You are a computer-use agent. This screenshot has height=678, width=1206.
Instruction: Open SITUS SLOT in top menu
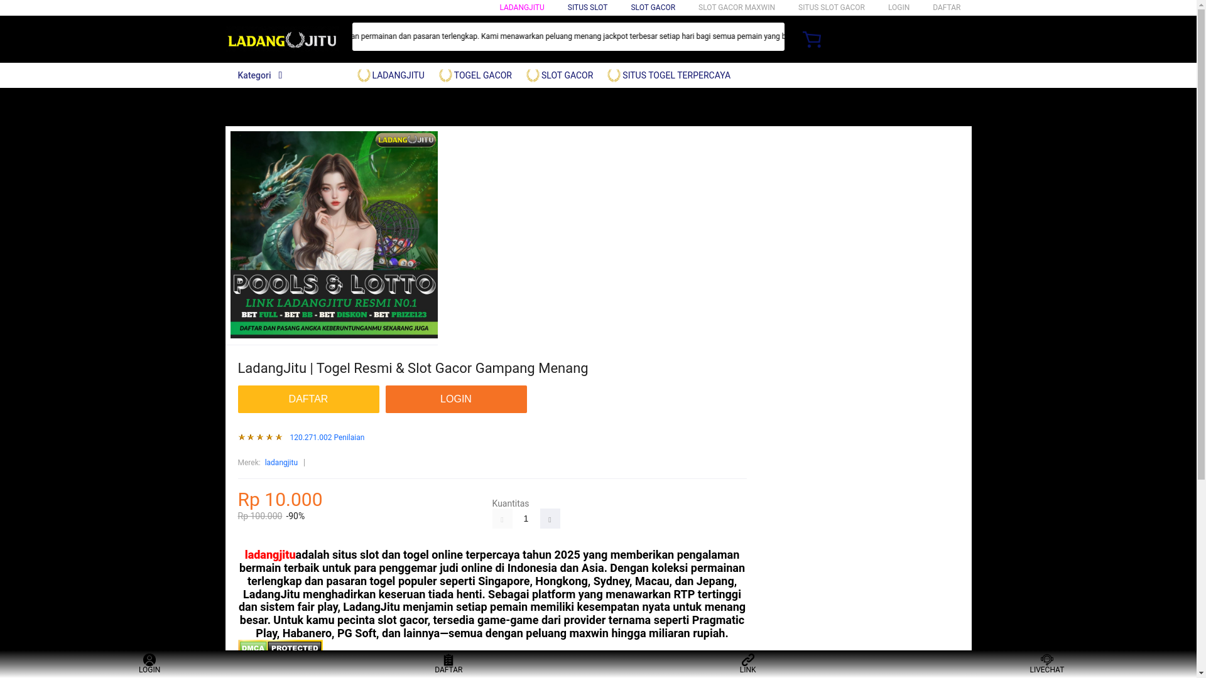pyautogui.click(x=587, y=8)
